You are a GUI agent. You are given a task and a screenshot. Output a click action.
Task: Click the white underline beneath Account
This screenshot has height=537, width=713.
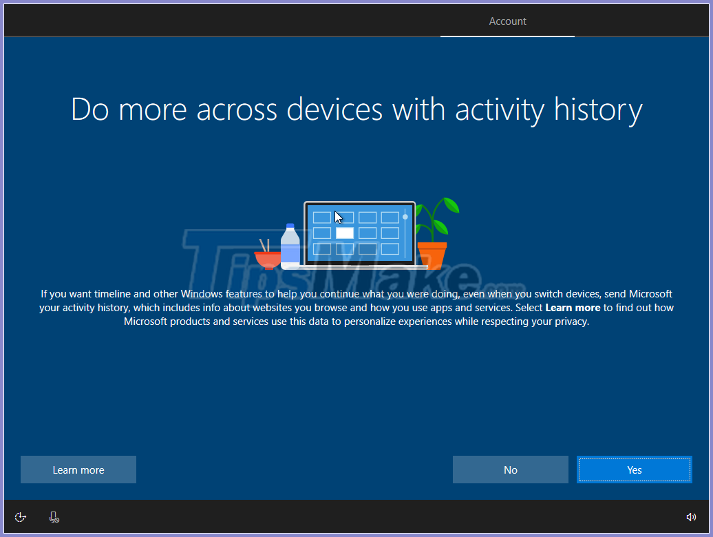click(507, 36)
